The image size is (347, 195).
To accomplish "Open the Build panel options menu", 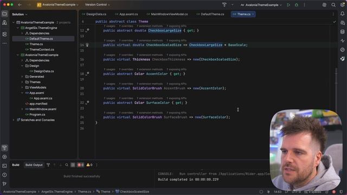I will [x=97, y=165].
